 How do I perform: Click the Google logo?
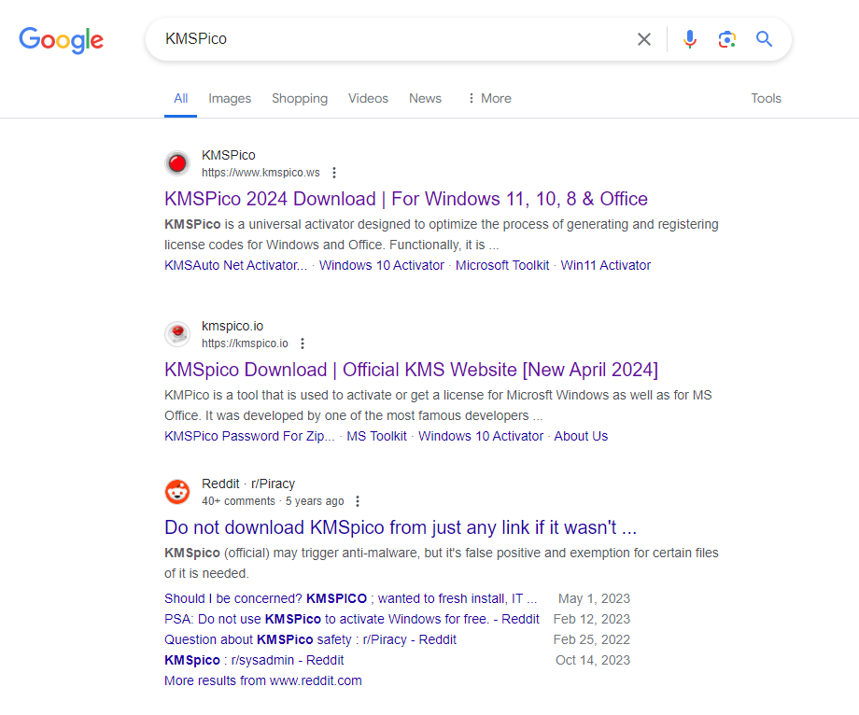62,39
